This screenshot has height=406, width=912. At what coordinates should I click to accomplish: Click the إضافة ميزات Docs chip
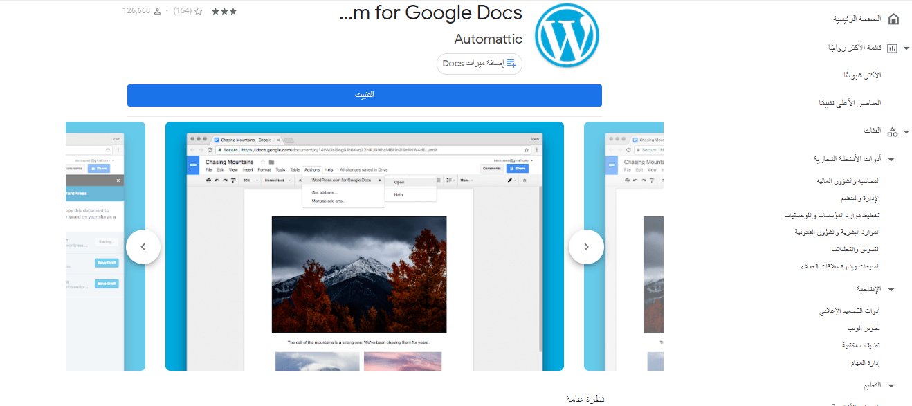(x=480, y=64)
